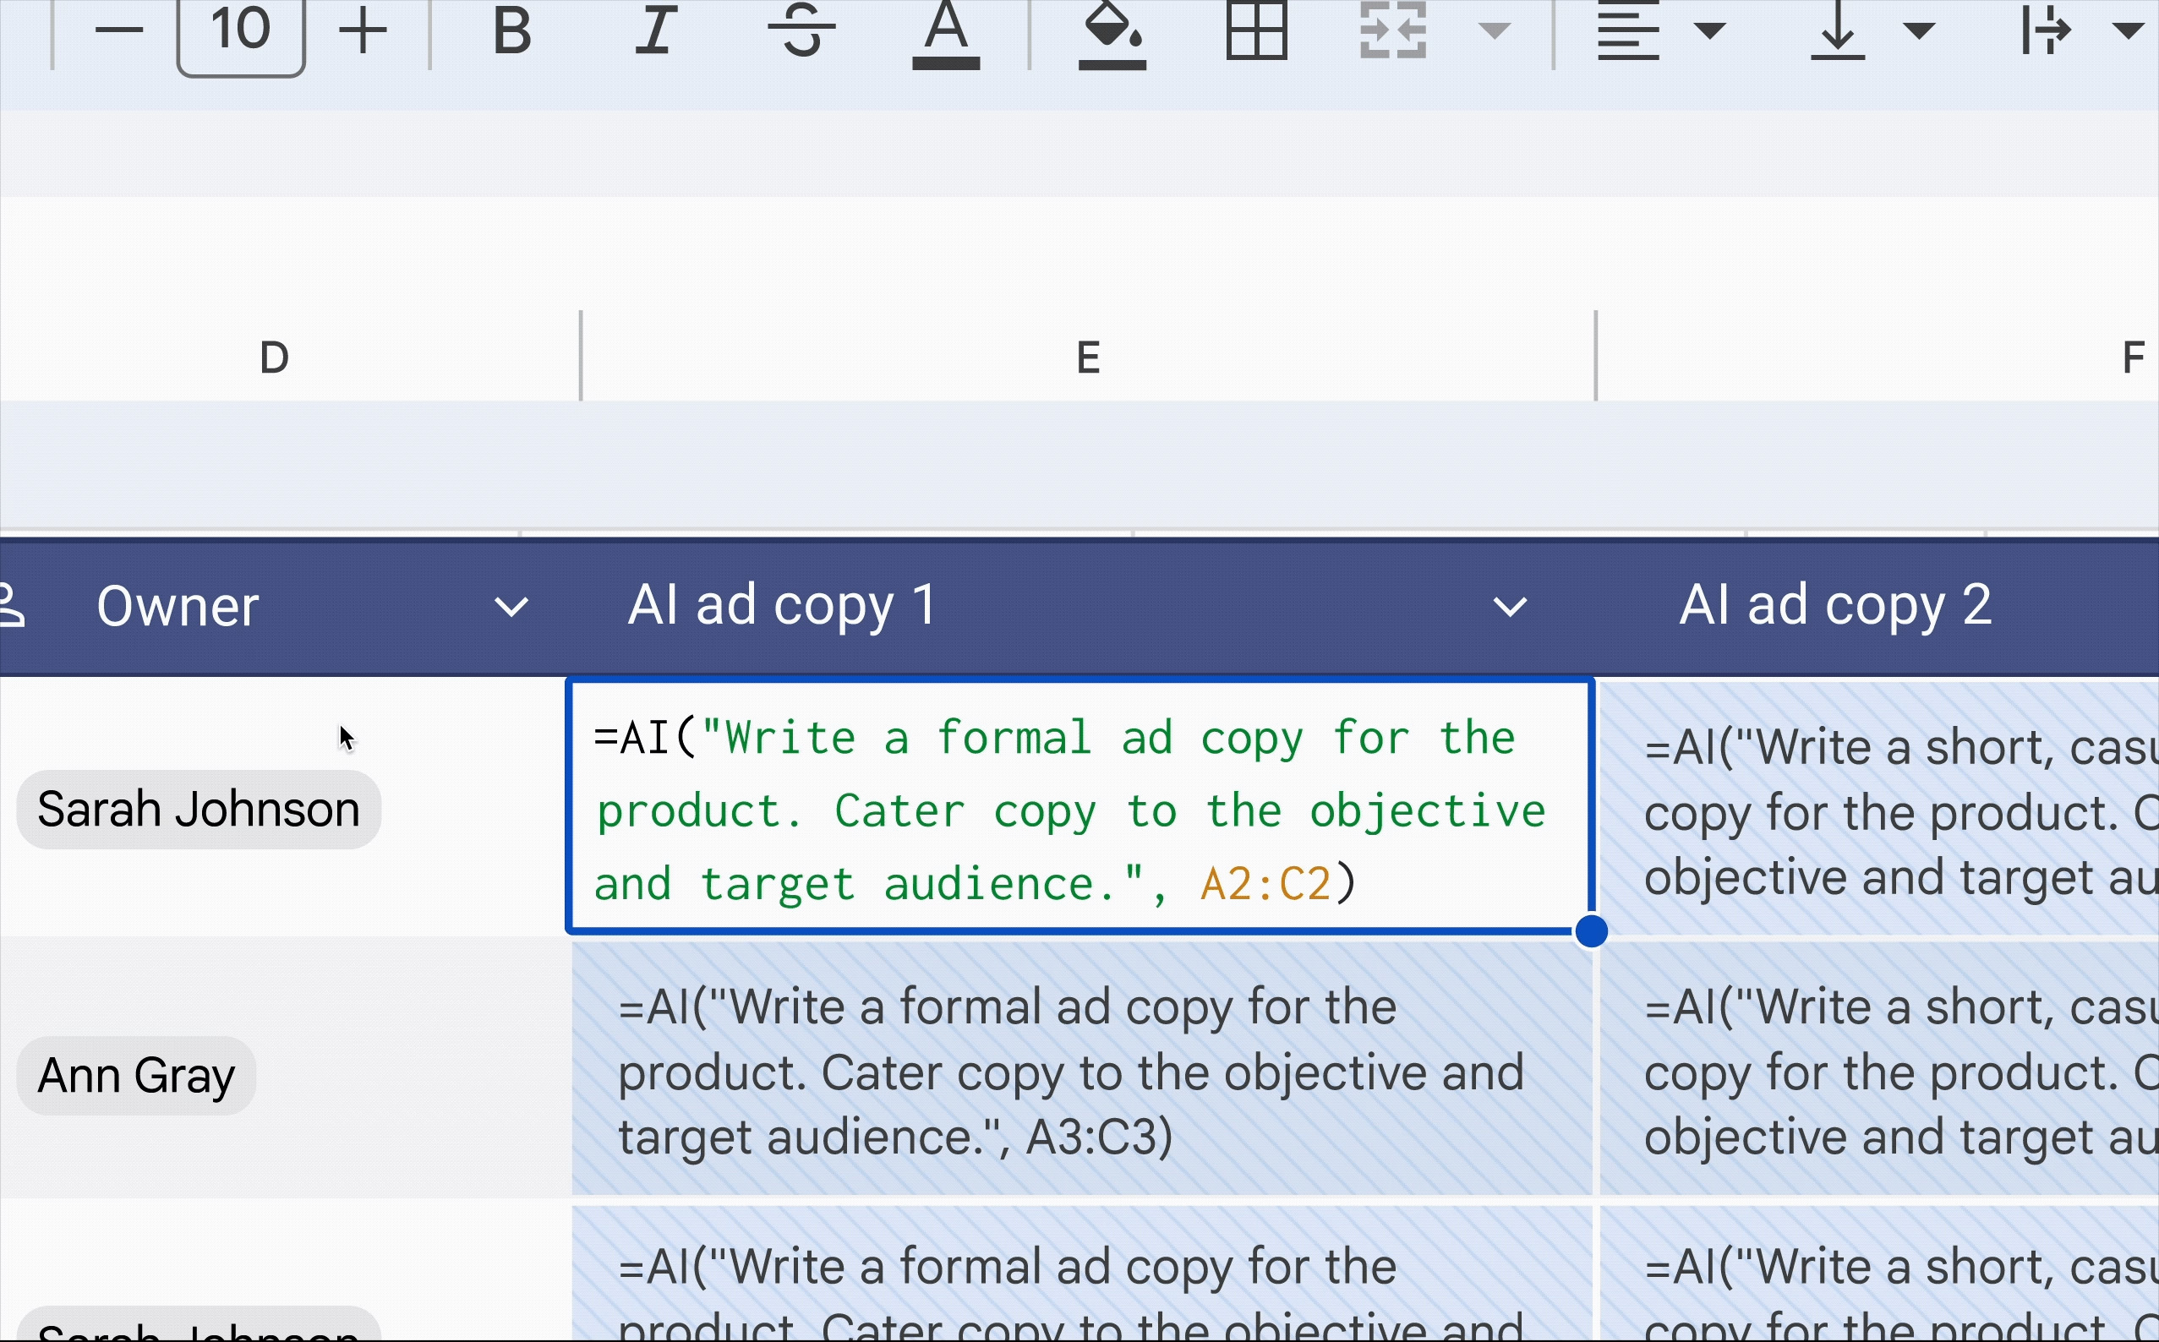Select column E header
Image resolution: width=2159 pixels, height=1342 pixels.
(1087, 357)
